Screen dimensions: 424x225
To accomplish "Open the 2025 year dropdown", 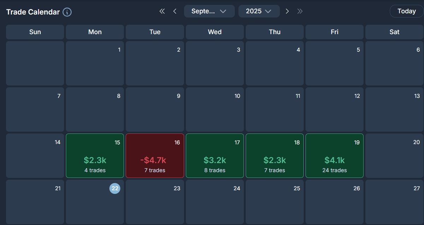I will pyautogui.click(x=259, y=11).
